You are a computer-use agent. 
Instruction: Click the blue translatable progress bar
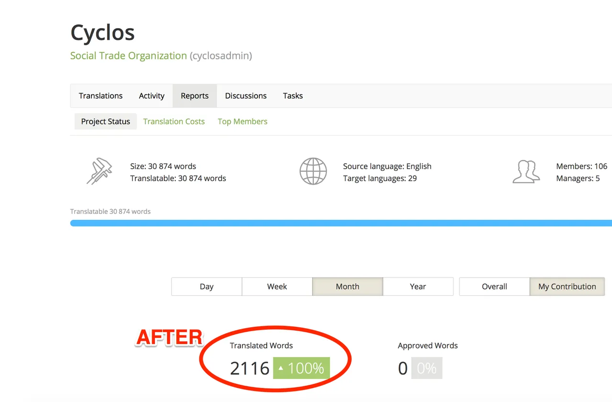pyautogui.click(x=341, y=223)
